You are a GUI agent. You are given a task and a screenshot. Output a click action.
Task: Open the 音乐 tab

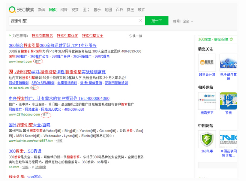click(x=97, y=10)
